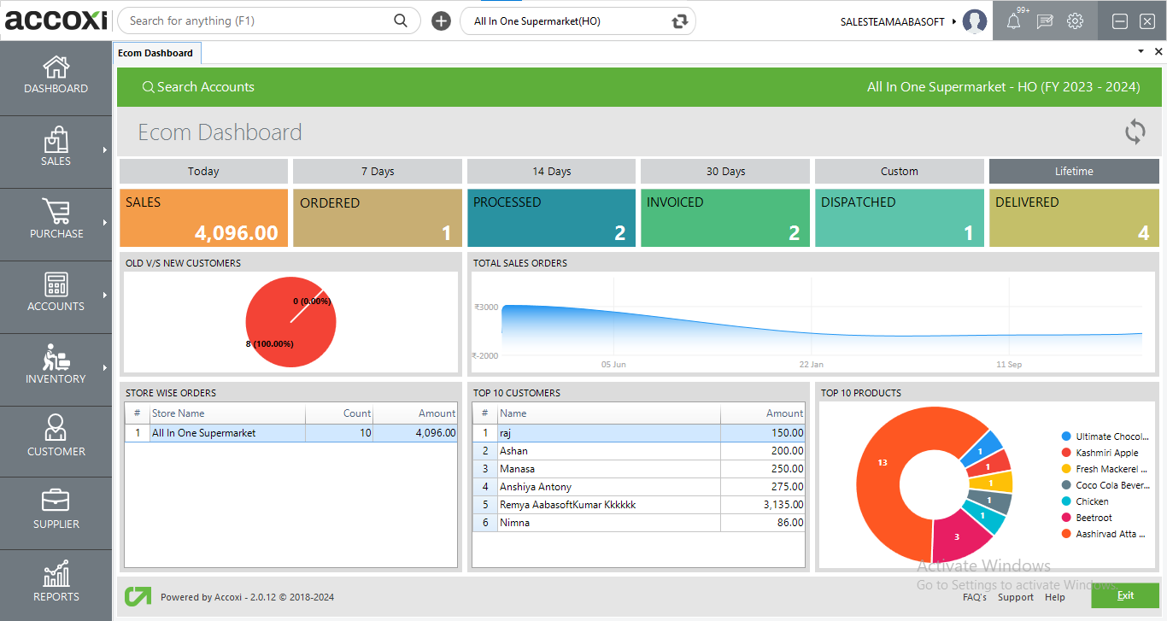Open the FAQ's link
This screenshot has height=621, width=1167.
tap(974, 597)
